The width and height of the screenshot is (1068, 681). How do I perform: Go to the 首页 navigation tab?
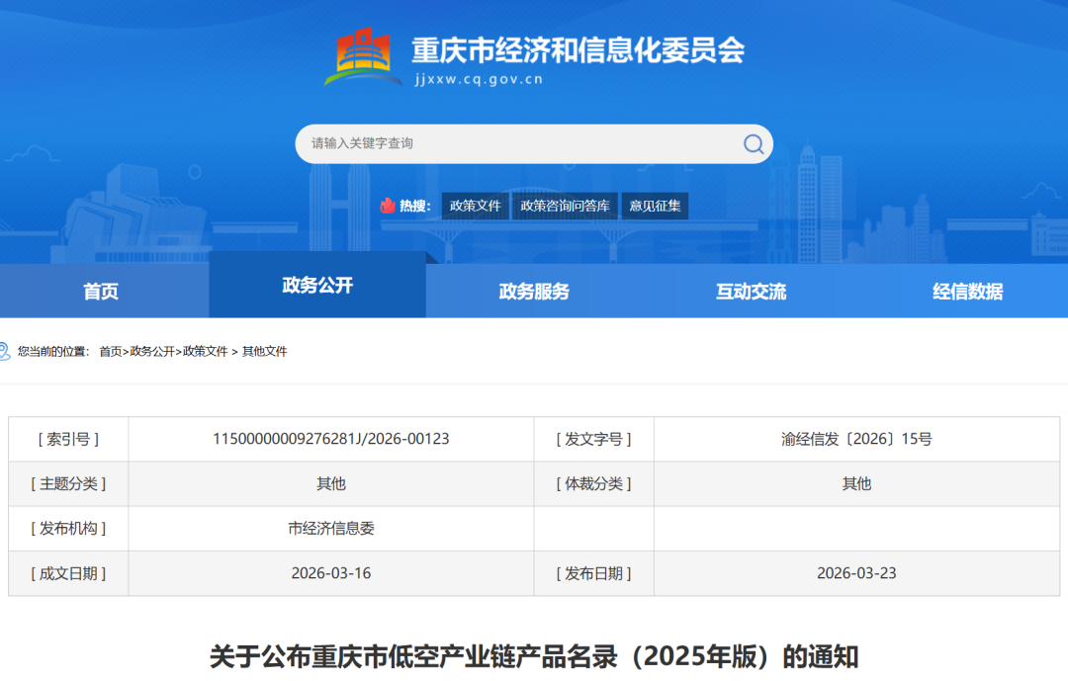[x=101, y=292]
